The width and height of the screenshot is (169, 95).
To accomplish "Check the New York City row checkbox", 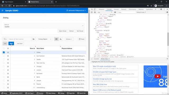I will pos(4,63).
